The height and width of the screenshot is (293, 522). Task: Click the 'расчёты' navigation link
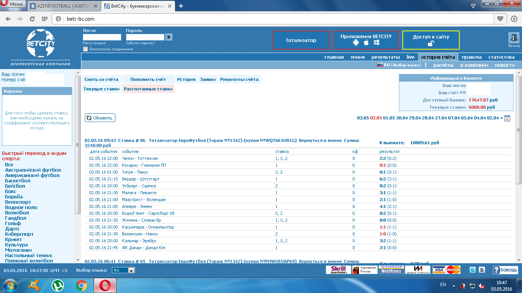pyautogui.click(x=443, y=65)
